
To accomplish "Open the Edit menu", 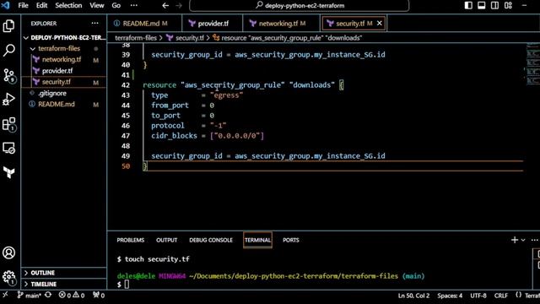I will 41,6.
